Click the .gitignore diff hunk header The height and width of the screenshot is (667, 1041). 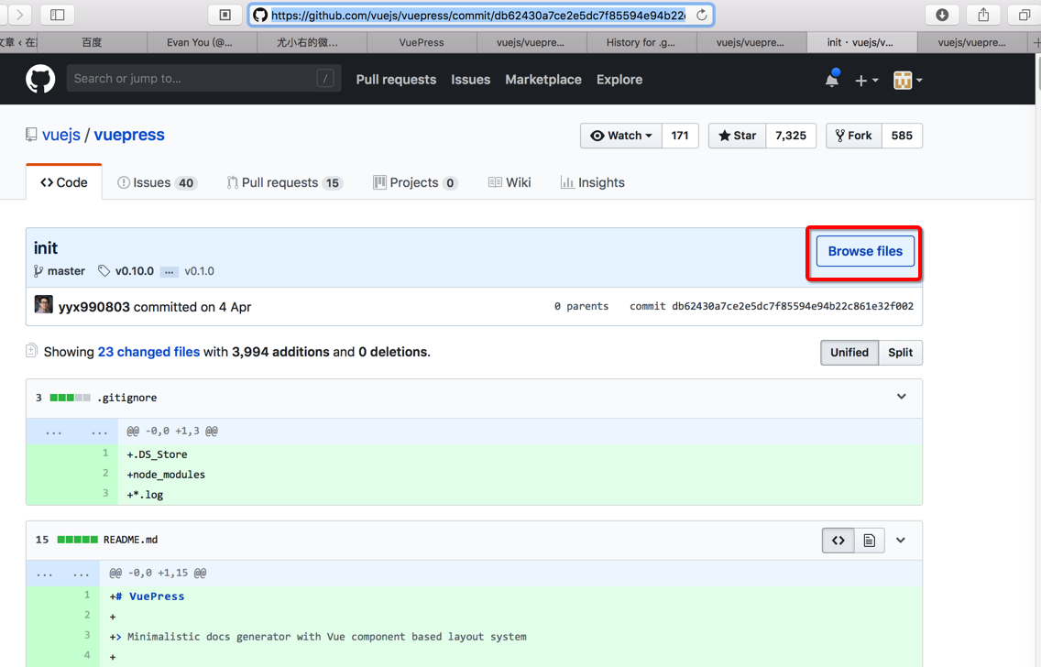[x=474, y=432]
